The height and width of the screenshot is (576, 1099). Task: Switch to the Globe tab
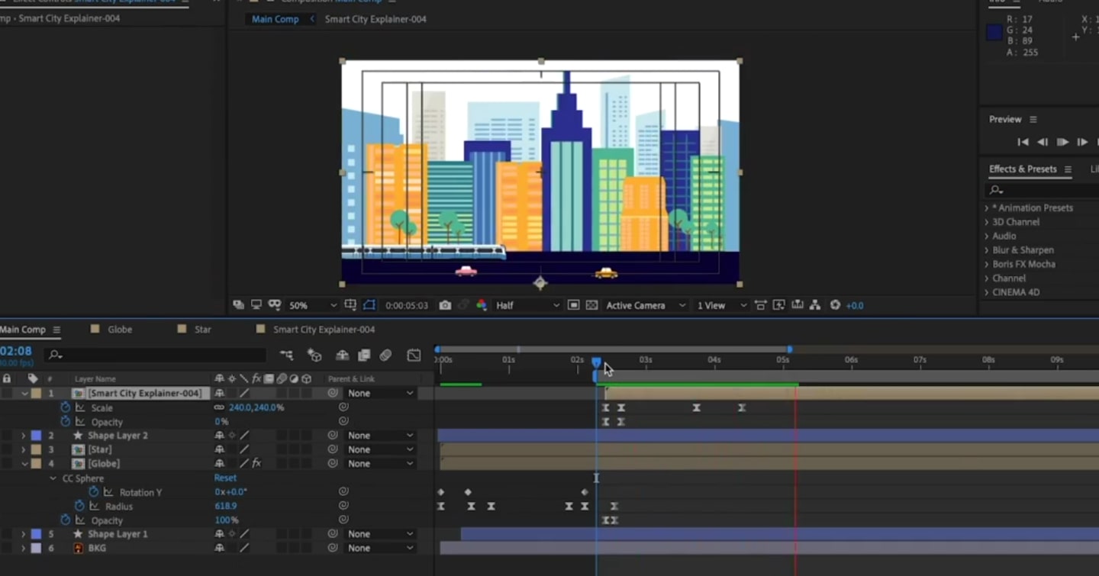[x=118, y=330]
